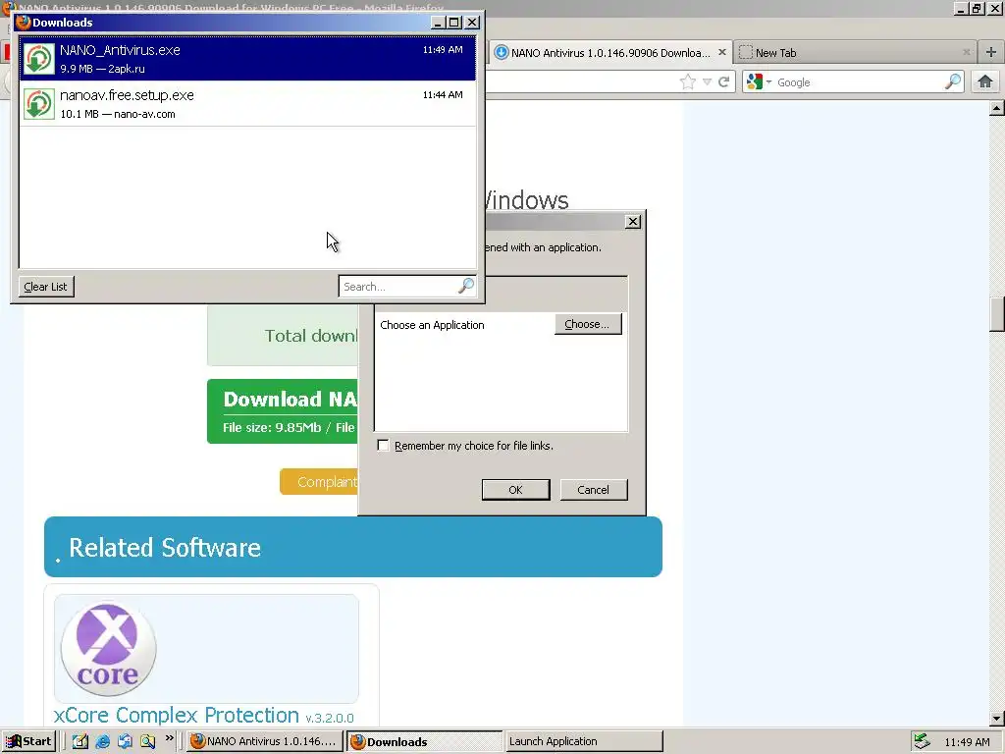This screenshot has width=1005, height=754.
Task: Click OK in the Launch Application dialog
Action: point(515,490)
